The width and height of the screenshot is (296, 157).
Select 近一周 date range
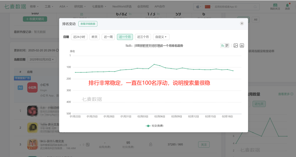click(x=108, y=37)
